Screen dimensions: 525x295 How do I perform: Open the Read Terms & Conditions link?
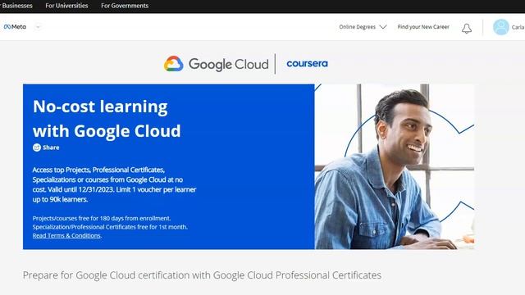(66, 235)
